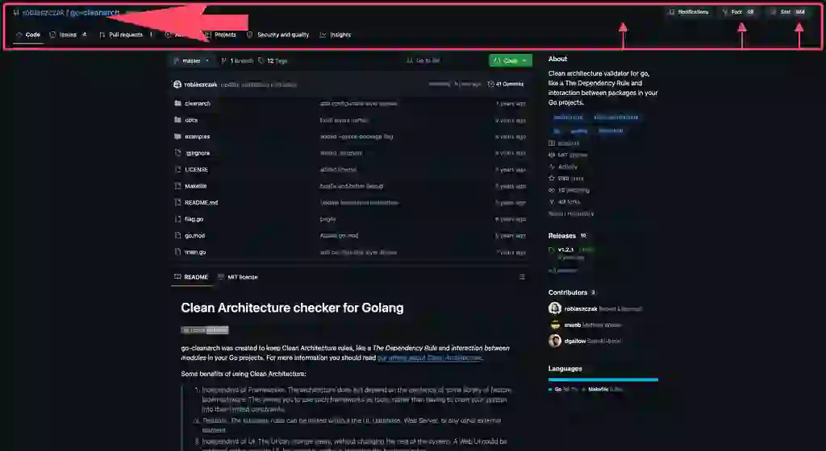Click the commit message for docs folder
Image resolution: width=826 pixels, height=451 pixels.
(344, 120)
